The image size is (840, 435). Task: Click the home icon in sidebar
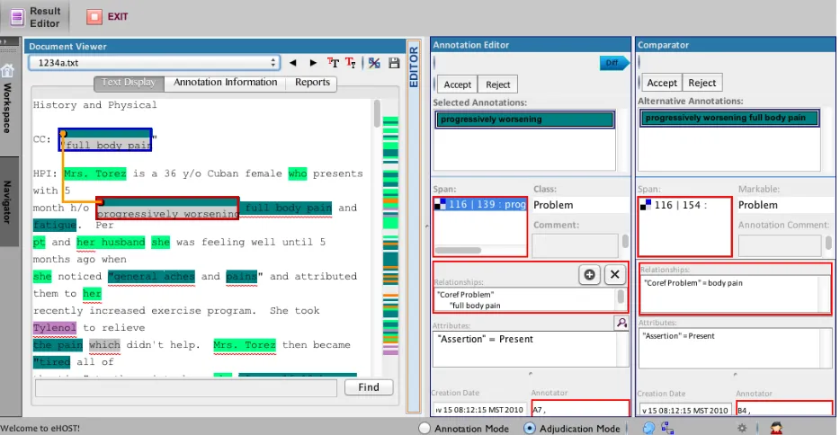coord(7,70)
